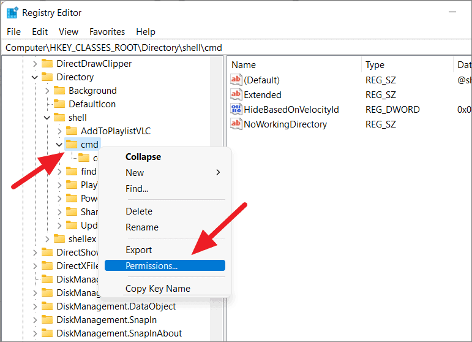
Task: Select the DefaultIcon tree entry
Action: point(92,104)
